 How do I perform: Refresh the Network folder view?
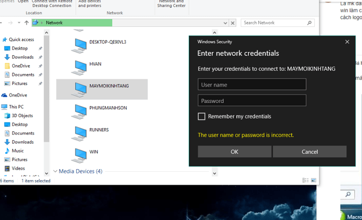tap(233, 23)
